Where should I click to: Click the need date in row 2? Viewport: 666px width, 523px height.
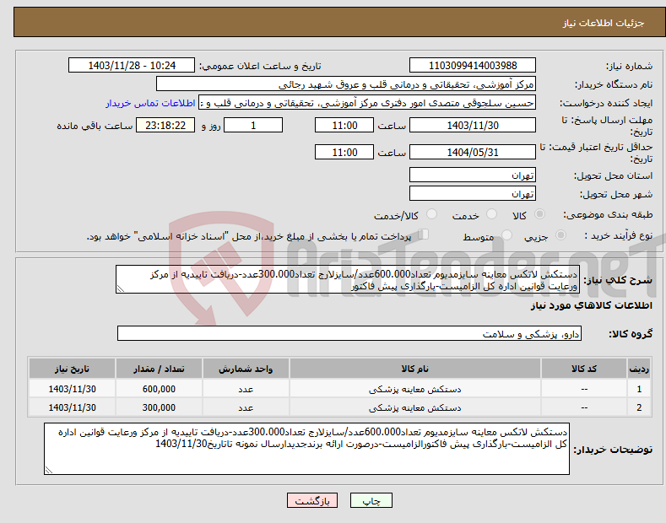[72, 407]
